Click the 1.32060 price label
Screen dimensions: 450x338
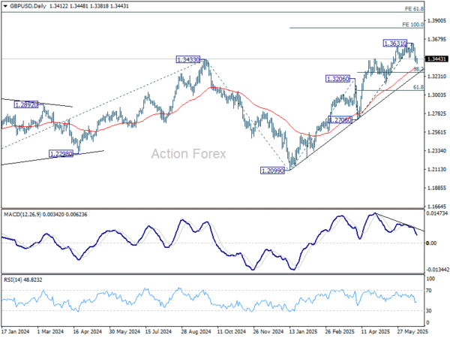coord(337,79)
